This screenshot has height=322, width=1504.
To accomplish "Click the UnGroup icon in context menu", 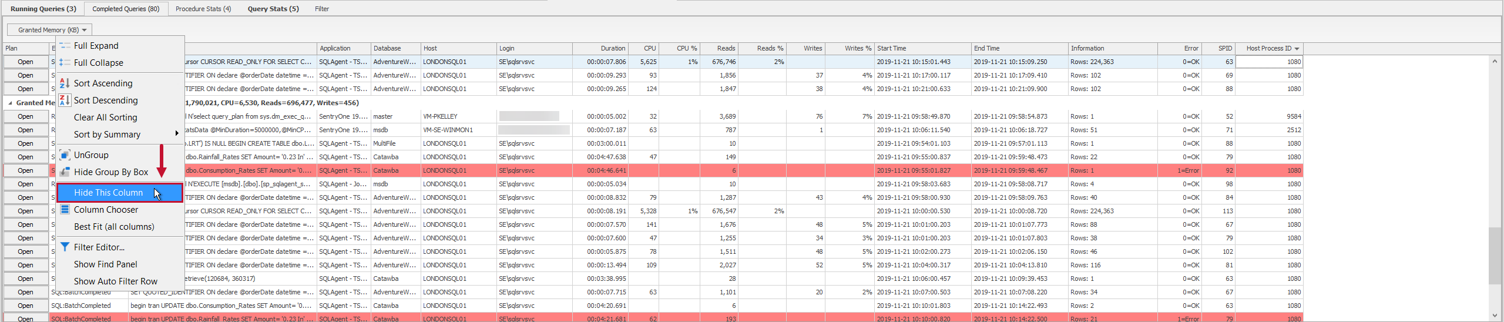I will click(x=65, y=155).
